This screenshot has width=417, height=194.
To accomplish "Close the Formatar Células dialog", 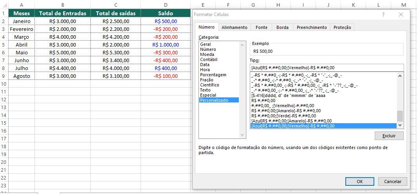I will click(x=401, y=14).
